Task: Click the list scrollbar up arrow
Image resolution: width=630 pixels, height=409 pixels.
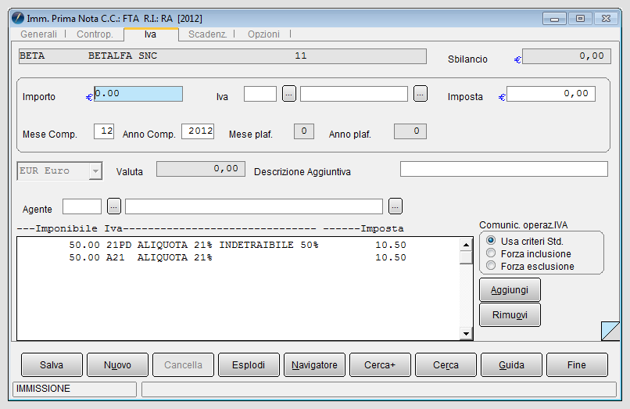Action: [x=466, y=245]
